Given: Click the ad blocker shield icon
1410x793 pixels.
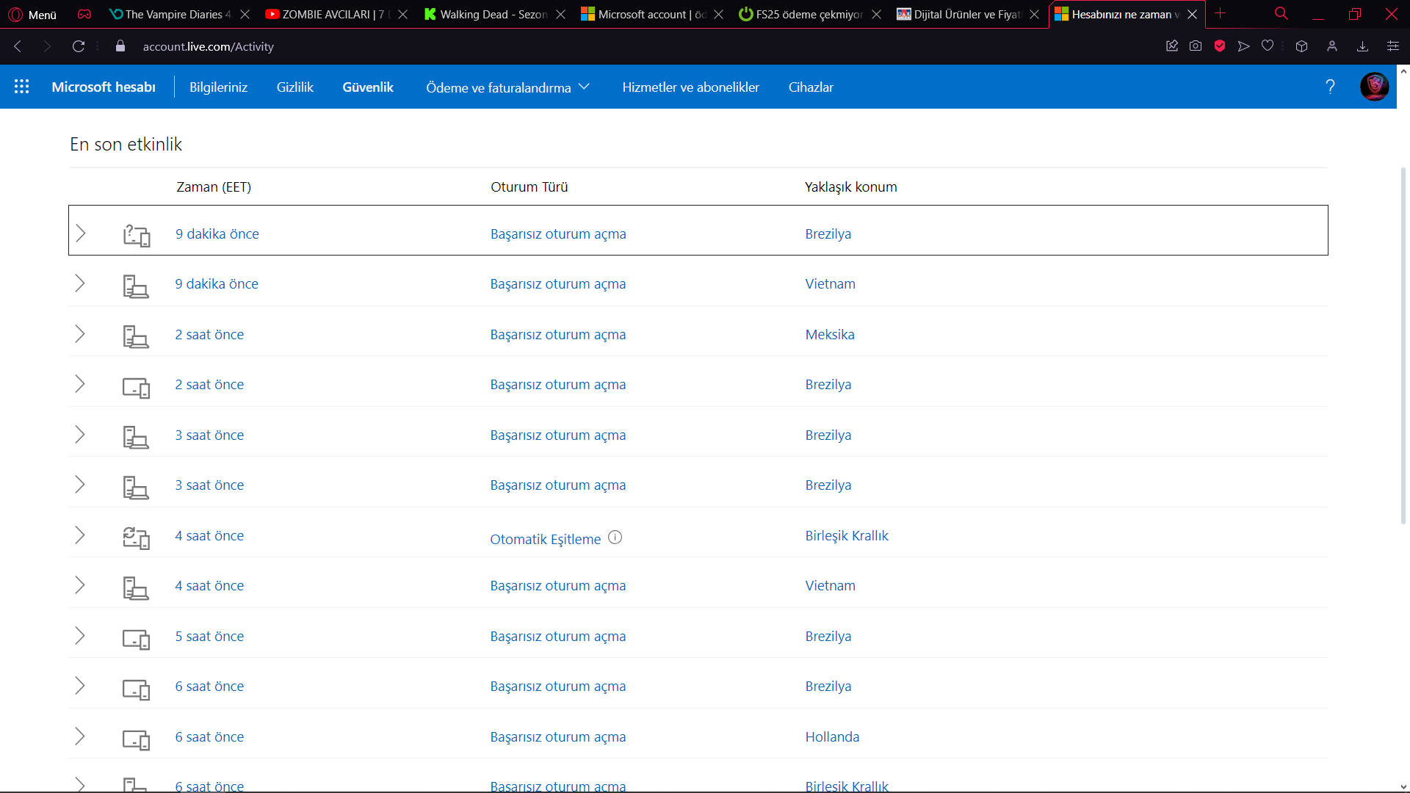Looking at the screenshot, I should click(1220, 46).
